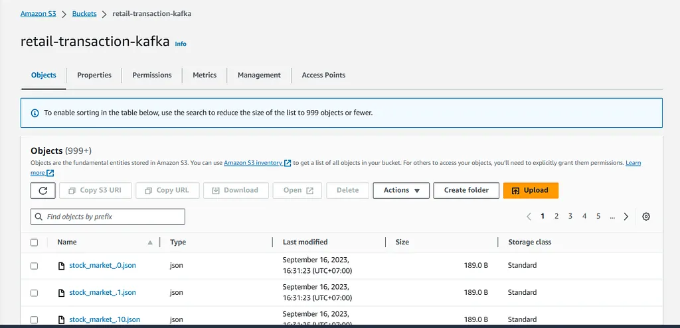The width and height of the screenshot is (680, 328).
Task: Go to page 4 of objects
Action: point(584,217)
